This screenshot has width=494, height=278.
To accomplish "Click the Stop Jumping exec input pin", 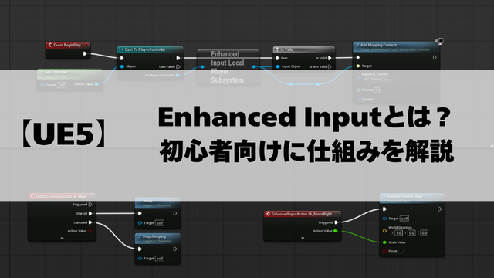I will point(140,249).
